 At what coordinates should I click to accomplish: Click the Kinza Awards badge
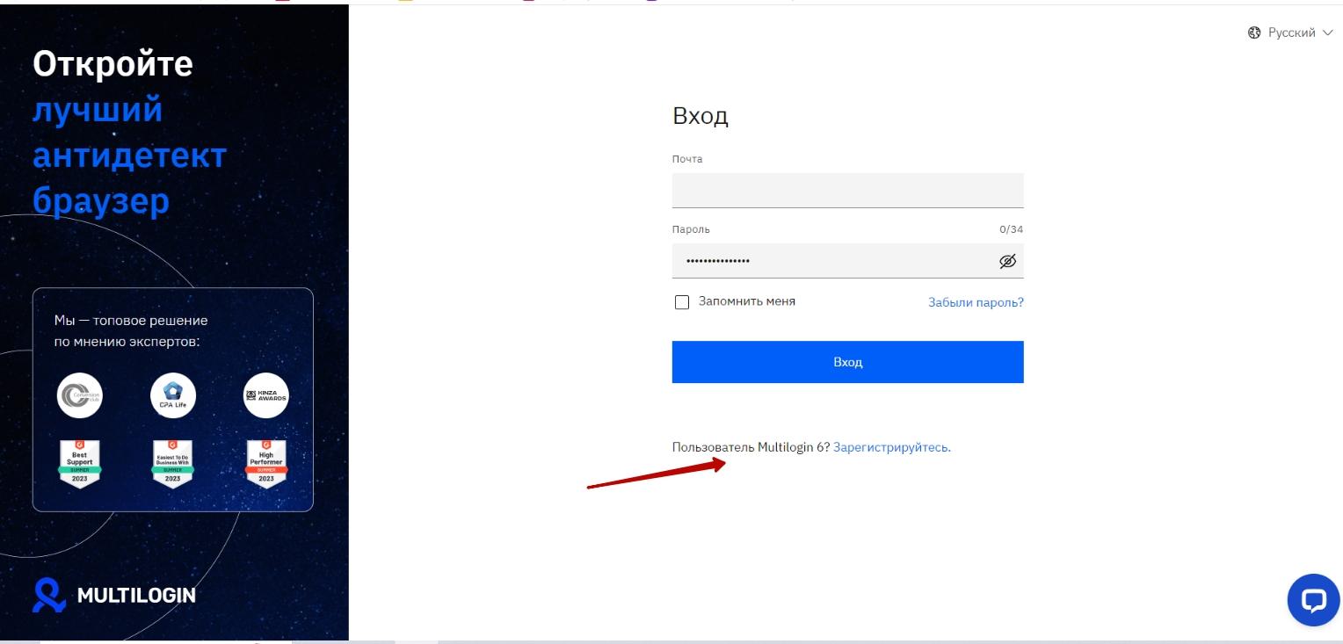[265, 395]
